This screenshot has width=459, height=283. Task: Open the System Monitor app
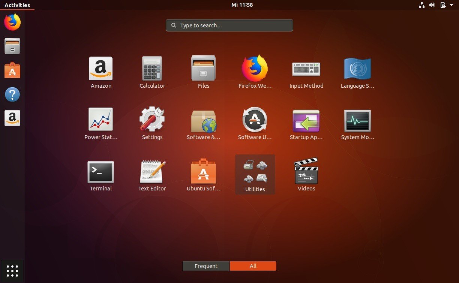click(358, 120)
